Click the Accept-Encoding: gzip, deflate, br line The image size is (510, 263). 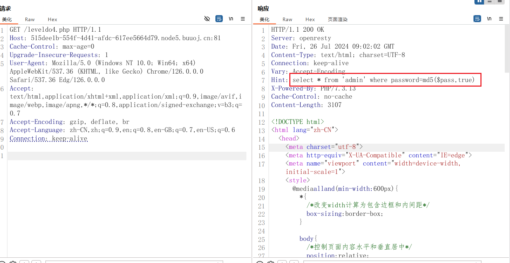click(70, 122)
